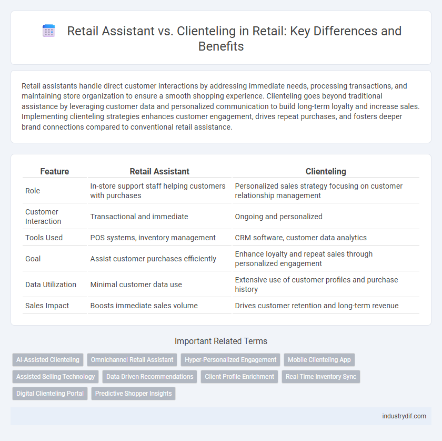The width and height of the screenshot is (442, 441).
Task: Click the industrydif.com footer text
Action: [404, 416]
